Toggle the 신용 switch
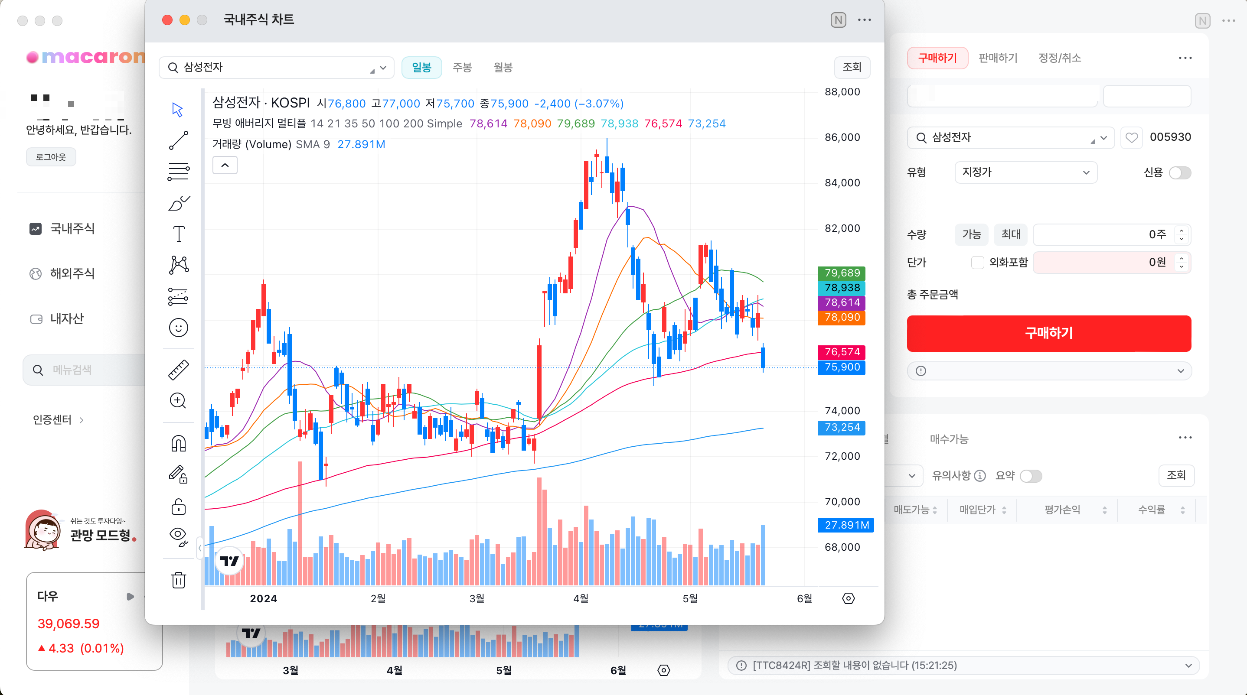This screenshot has height=695, width=1247. [1180, 173]
